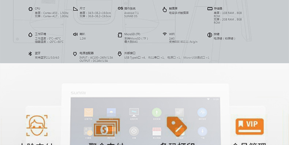Image resolution: width=289 pixels, height=145 pixels.
Task: Click the orange VIP card icon
Action: point(249,127)
